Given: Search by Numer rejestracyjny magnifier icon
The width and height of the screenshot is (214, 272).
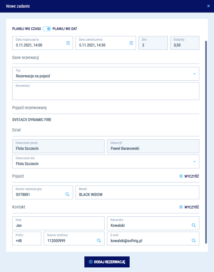Looking at the screenshot, I should pyautogui.click(x=68, y=194).
